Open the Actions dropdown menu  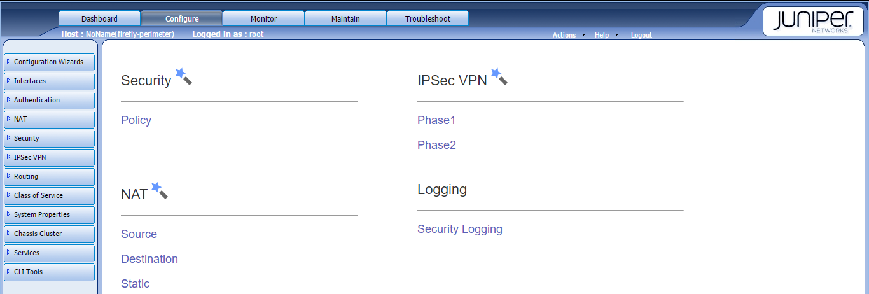pos(568,35)
